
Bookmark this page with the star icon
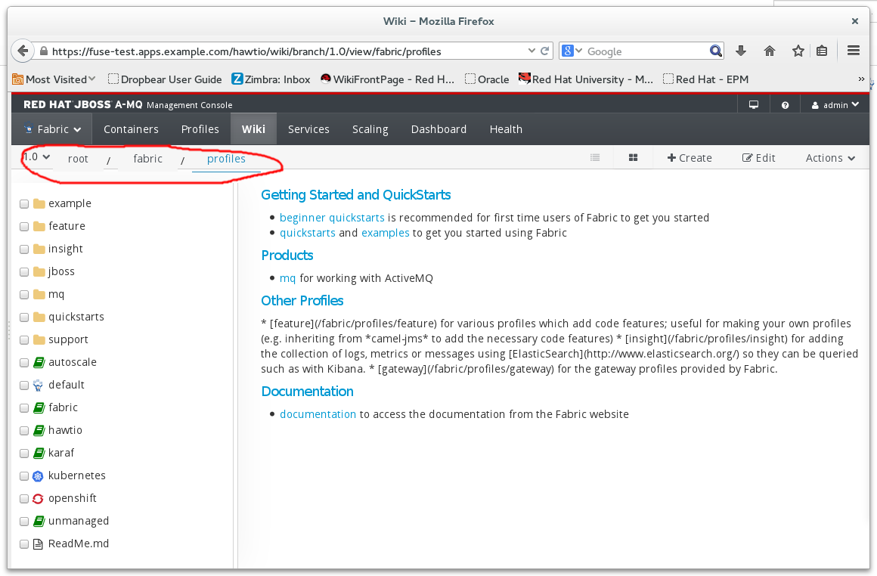point(798,51)
